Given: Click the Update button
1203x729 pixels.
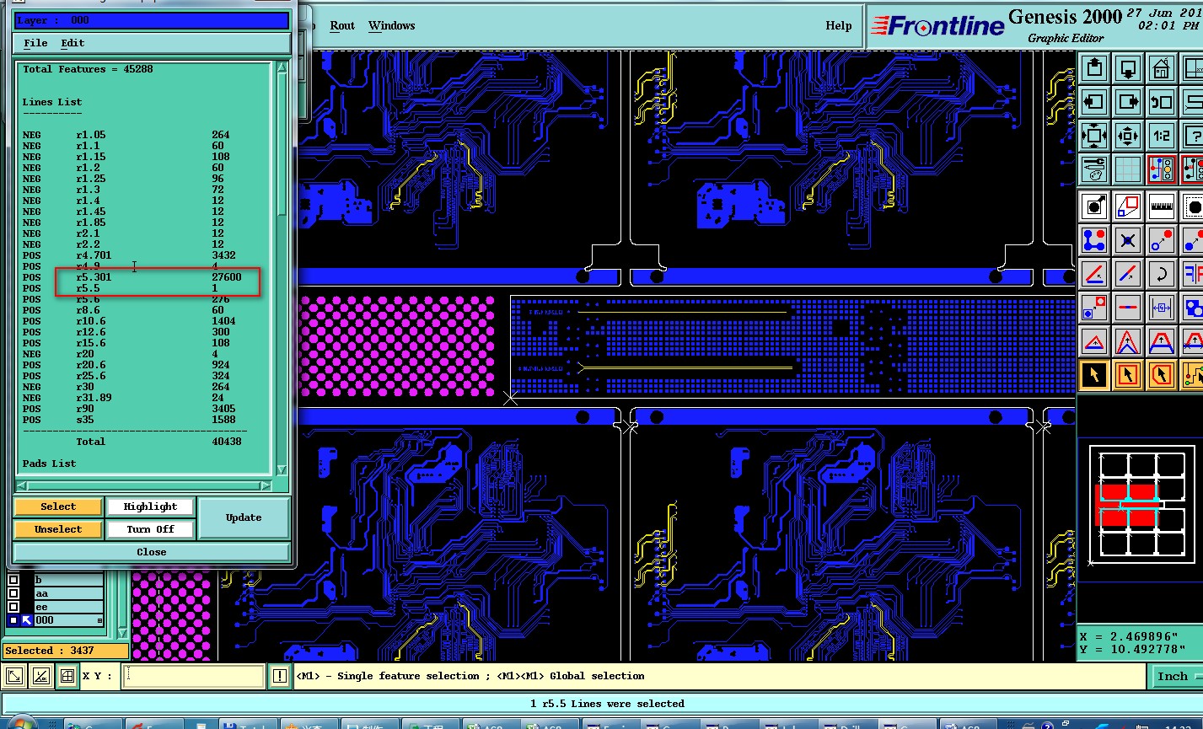Looking at the screenshot, I should tap(244, 517).
